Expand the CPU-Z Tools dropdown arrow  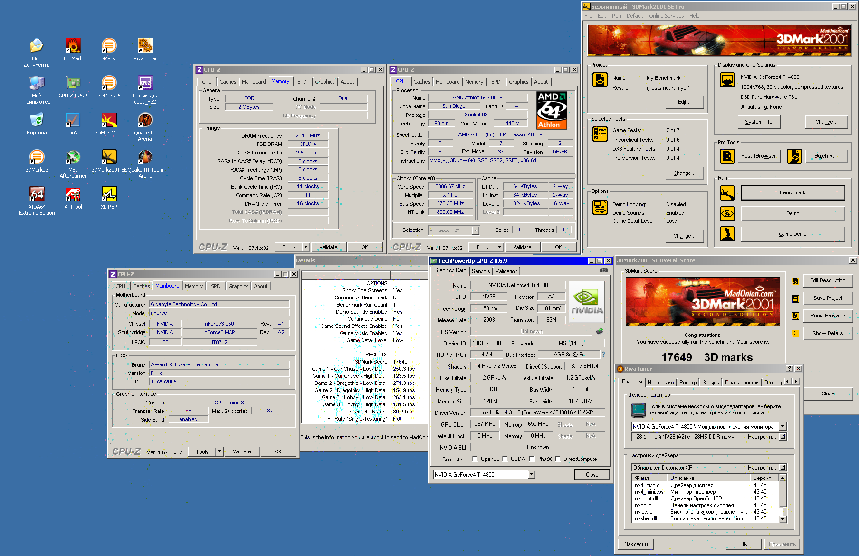point(305,247)
